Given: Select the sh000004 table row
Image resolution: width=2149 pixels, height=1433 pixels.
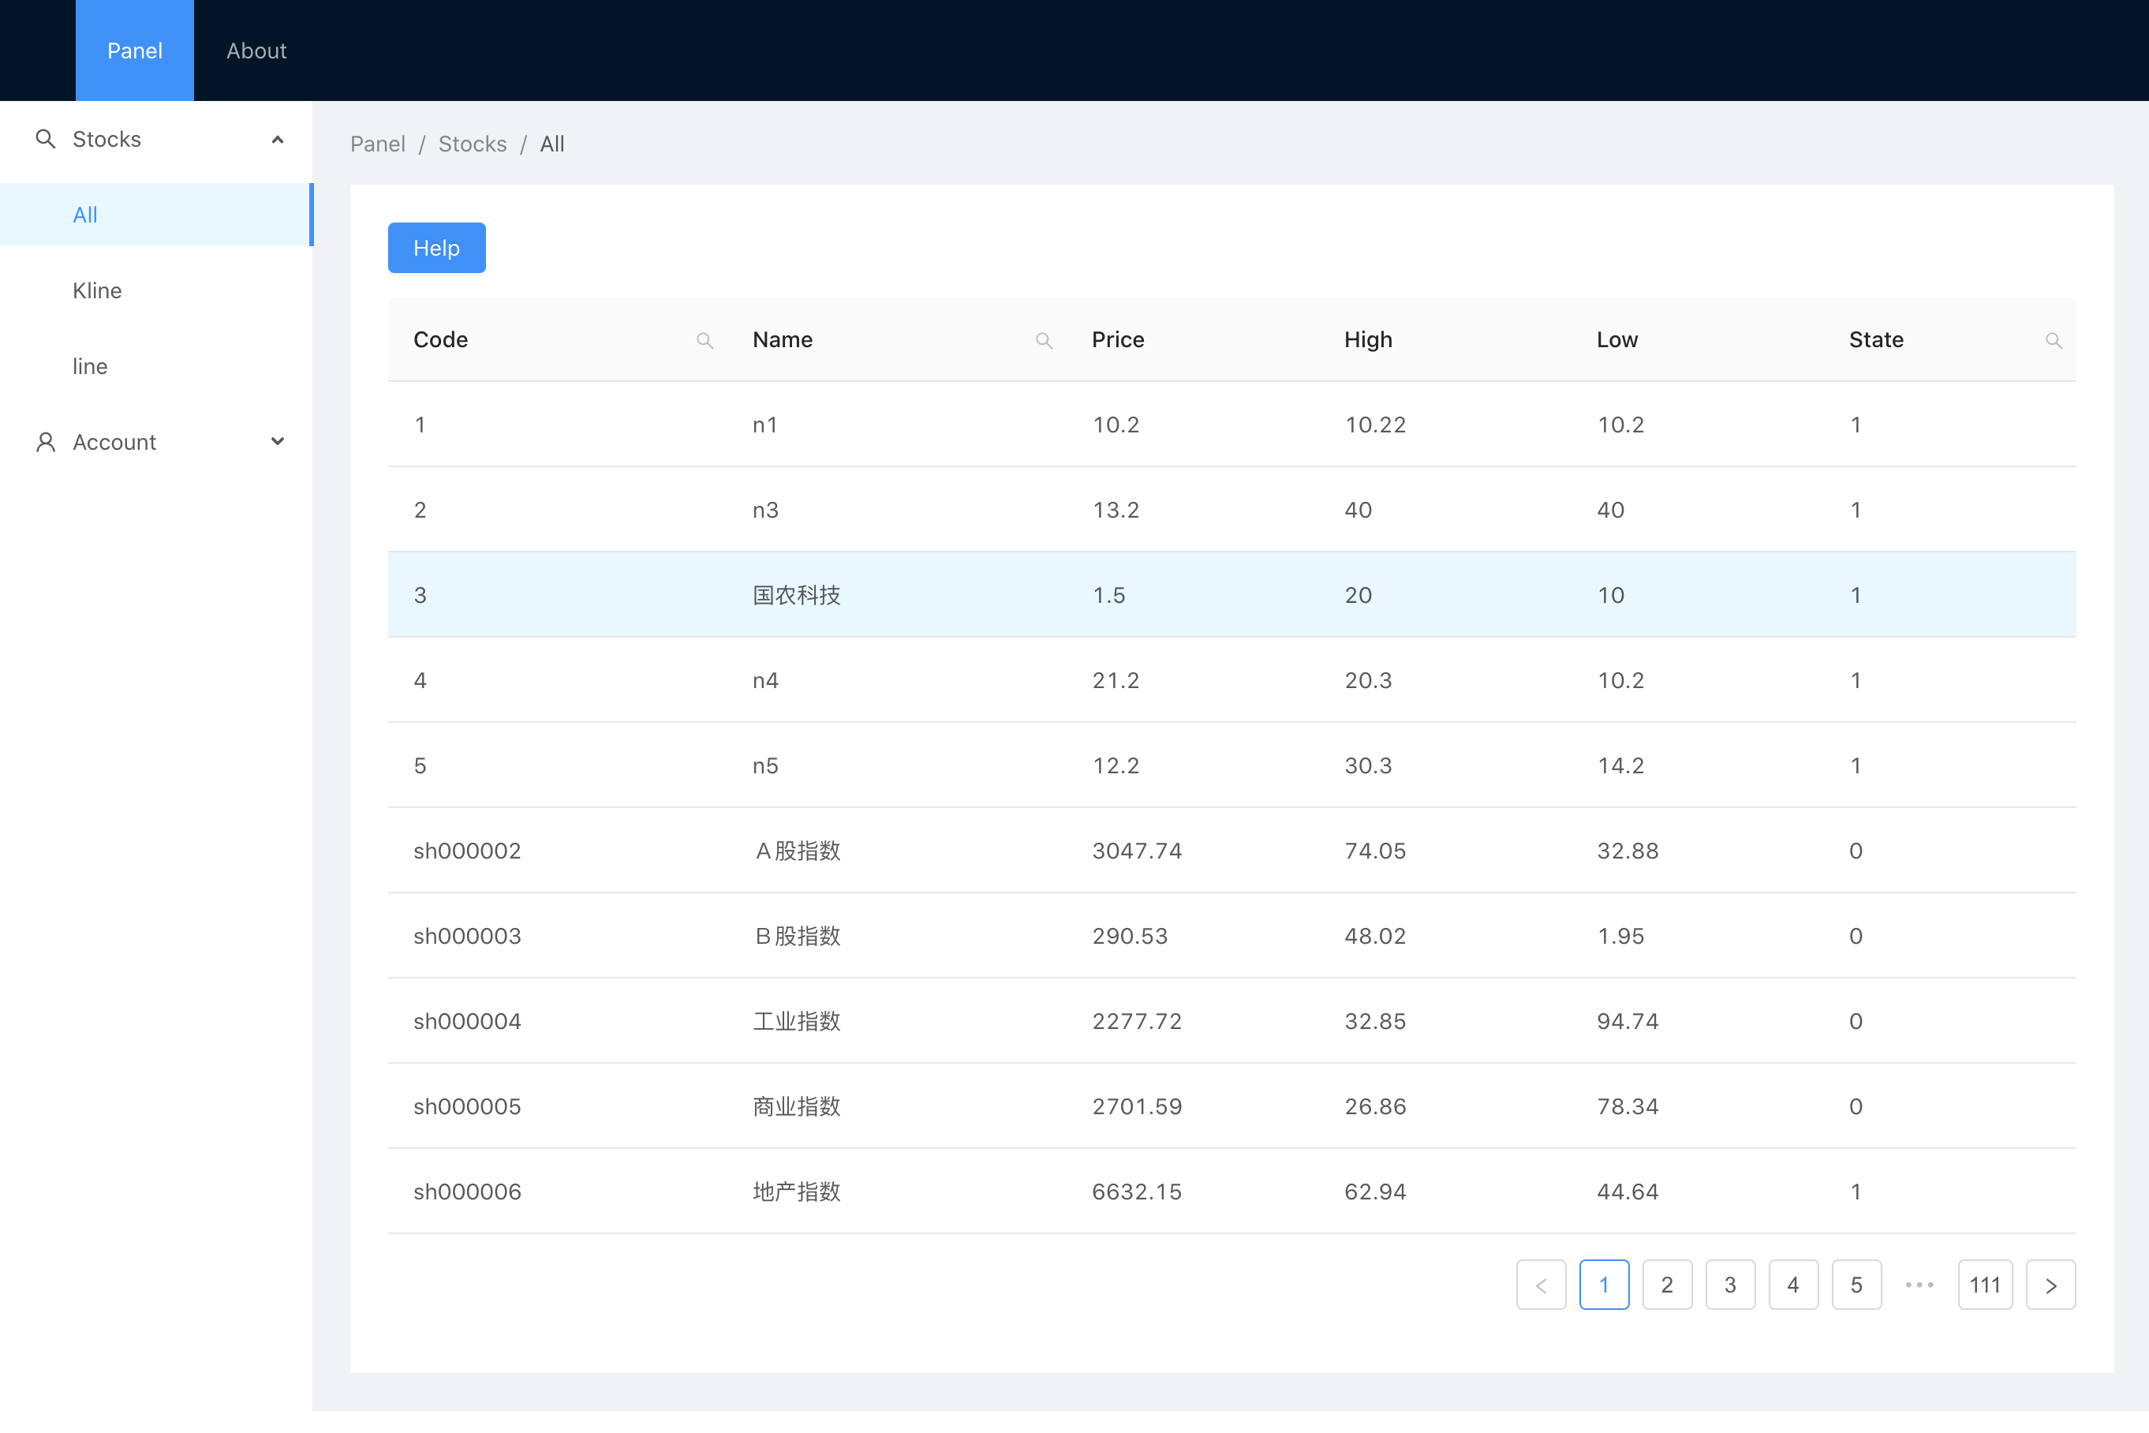Looking at the screenshot, I should (1231, 1021).
